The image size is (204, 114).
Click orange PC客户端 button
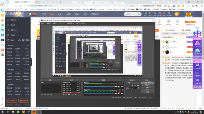(190, 22)
